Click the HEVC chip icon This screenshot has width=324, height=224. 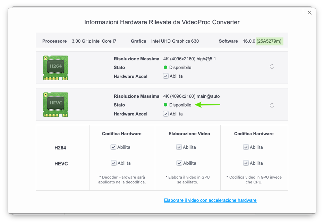pos(56,104)
